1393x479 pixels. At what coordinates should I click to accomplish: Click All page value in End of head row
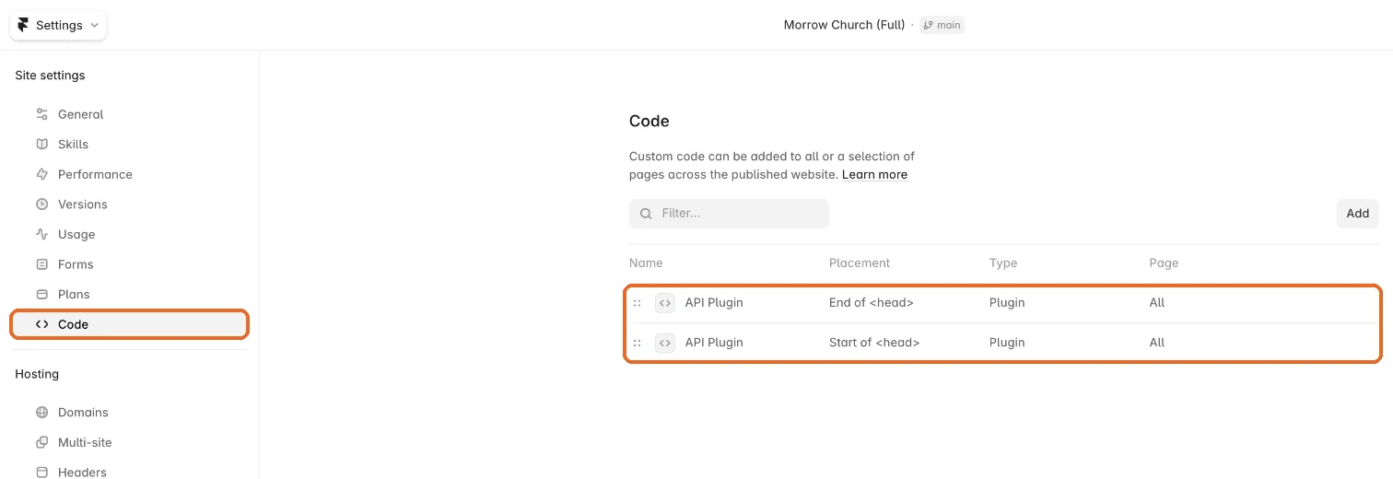(1157, 303)
